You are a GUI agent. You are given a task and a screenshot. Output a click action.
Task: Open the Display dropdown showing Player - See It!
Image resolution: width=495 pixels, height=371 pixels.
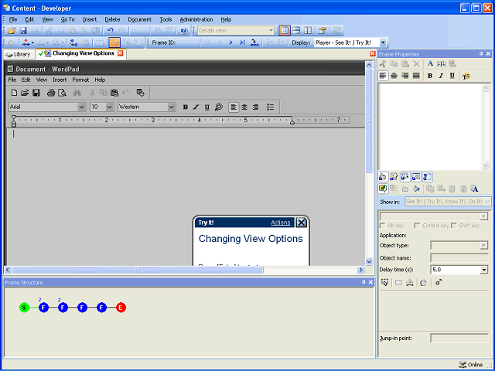click(x=383, y=43)
